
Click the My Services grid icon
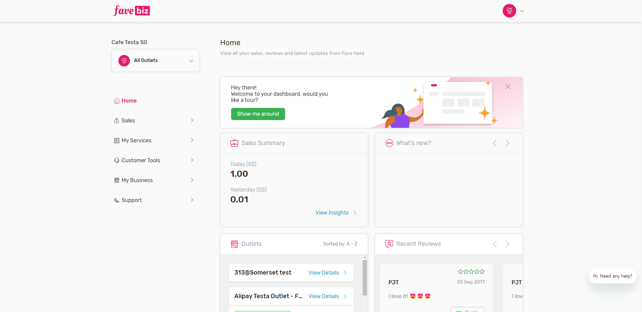pos(117,141)
